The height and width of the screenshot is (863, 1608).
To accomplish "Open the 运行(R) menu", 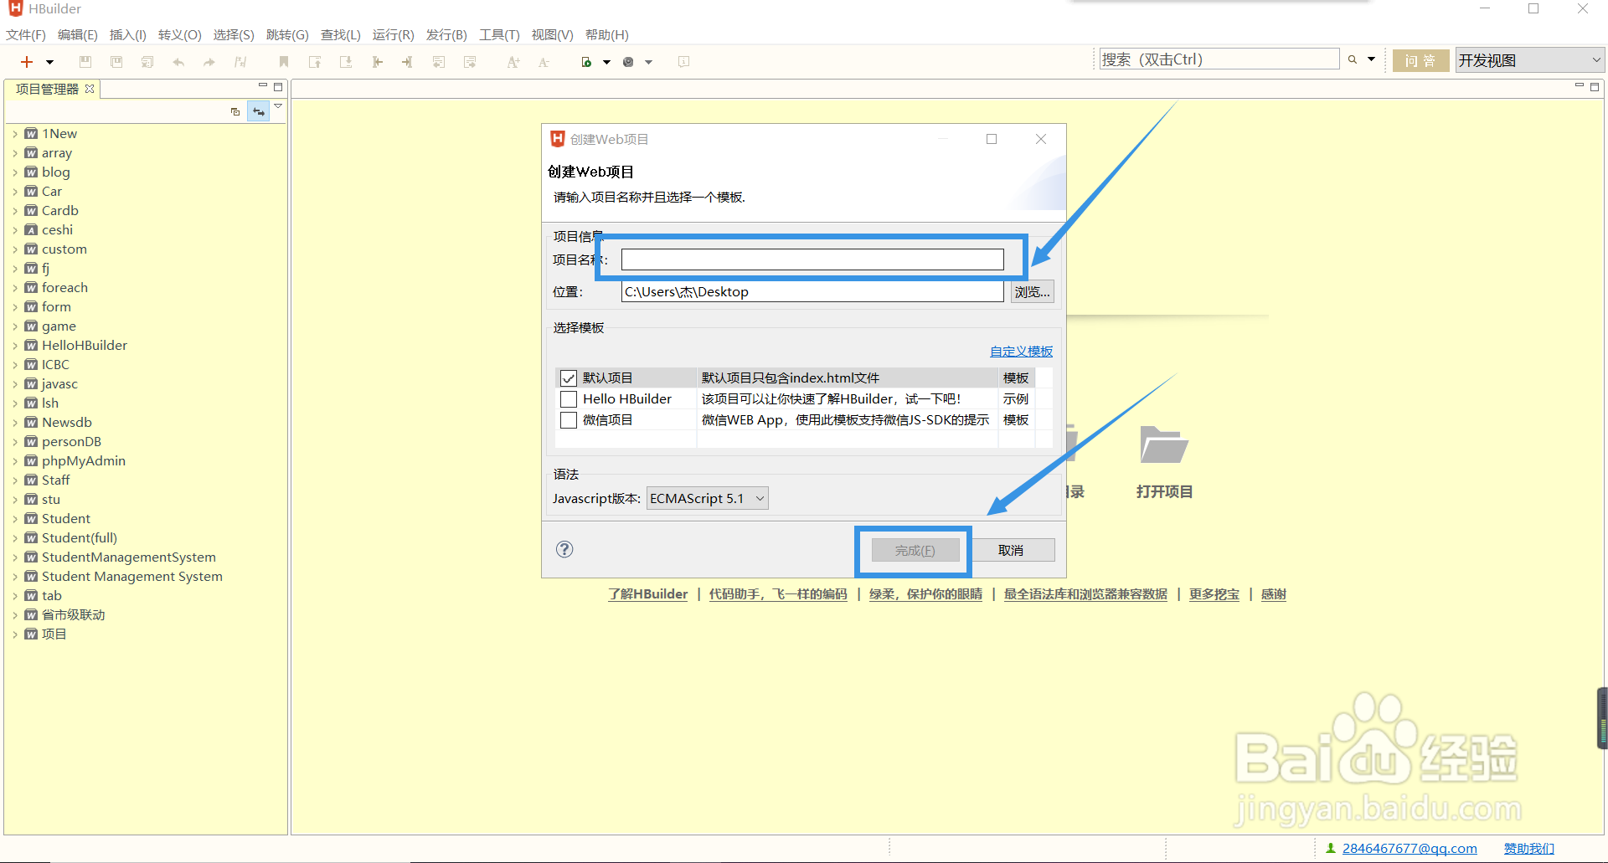I will click(394, 34).
